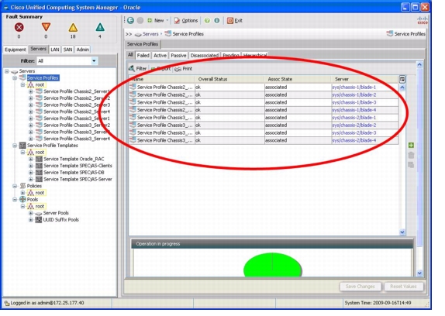445x316 pixels.
Task: Select the Pools tree item
Action: click(x=33, y=200)
